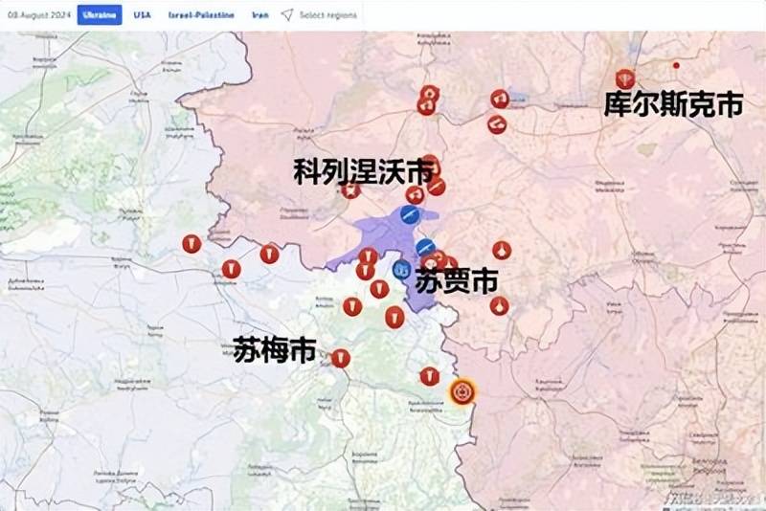Click the red marker next to 苏梅市 label
The image size is (766, 511).
click(x=341, y=358)
